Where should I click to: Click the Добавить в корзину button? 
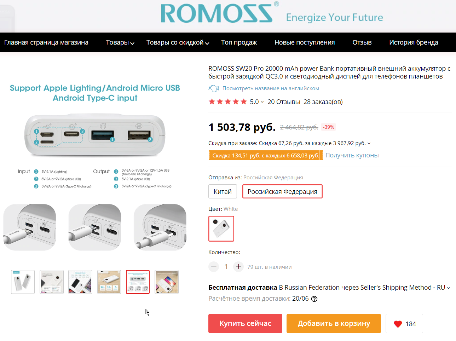tap(334, 323)
